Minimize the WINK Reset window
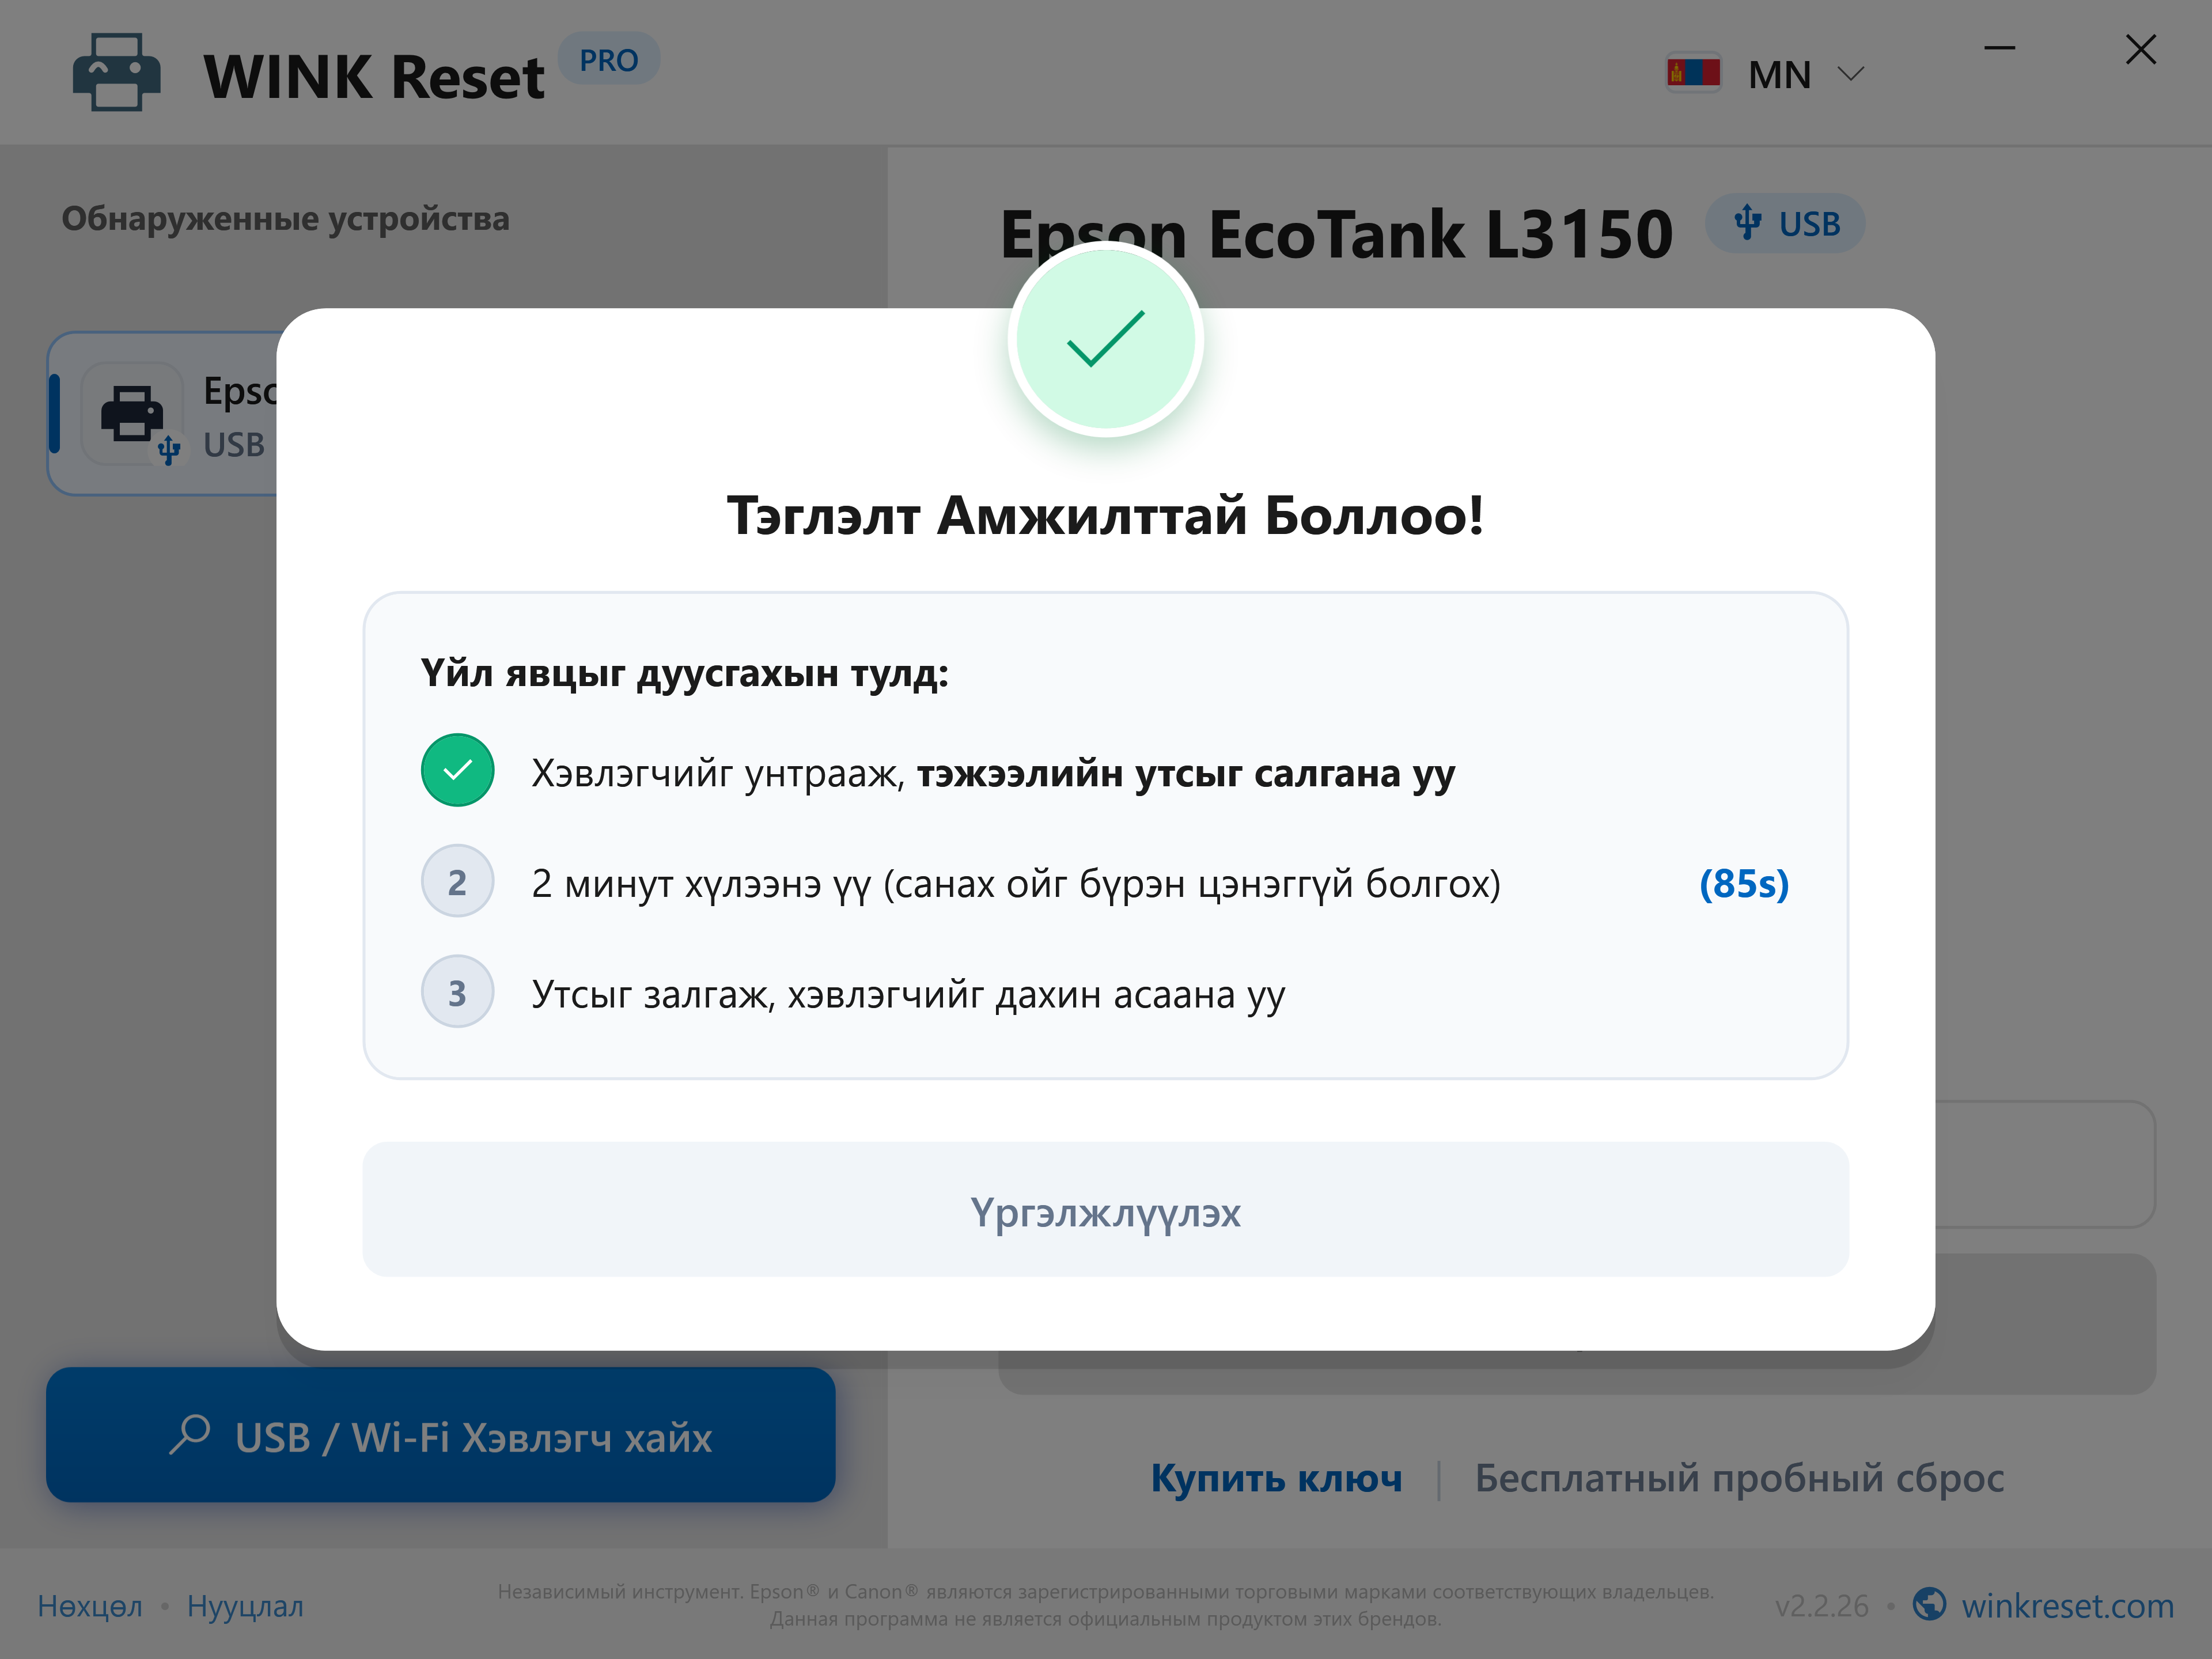The width and height of the screenshot is (2212, 1659). pyautogui.click(x=1999, y=48)
